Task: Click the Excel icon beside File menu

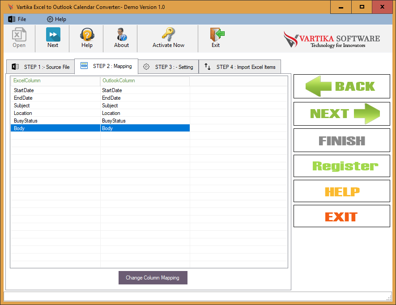Action: pos(12,19)
